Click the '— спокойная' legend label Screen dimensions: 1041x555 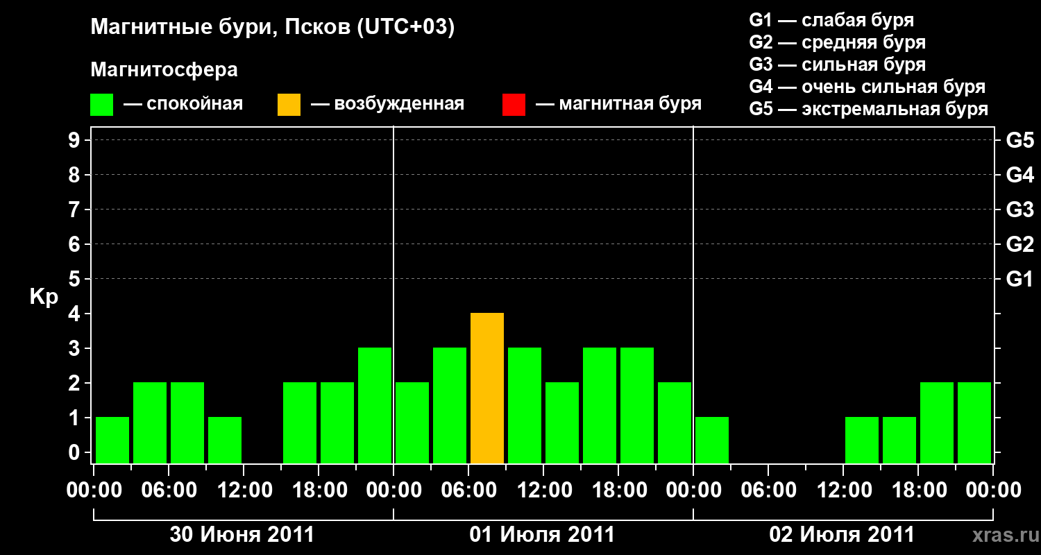(x=183, y=104)
